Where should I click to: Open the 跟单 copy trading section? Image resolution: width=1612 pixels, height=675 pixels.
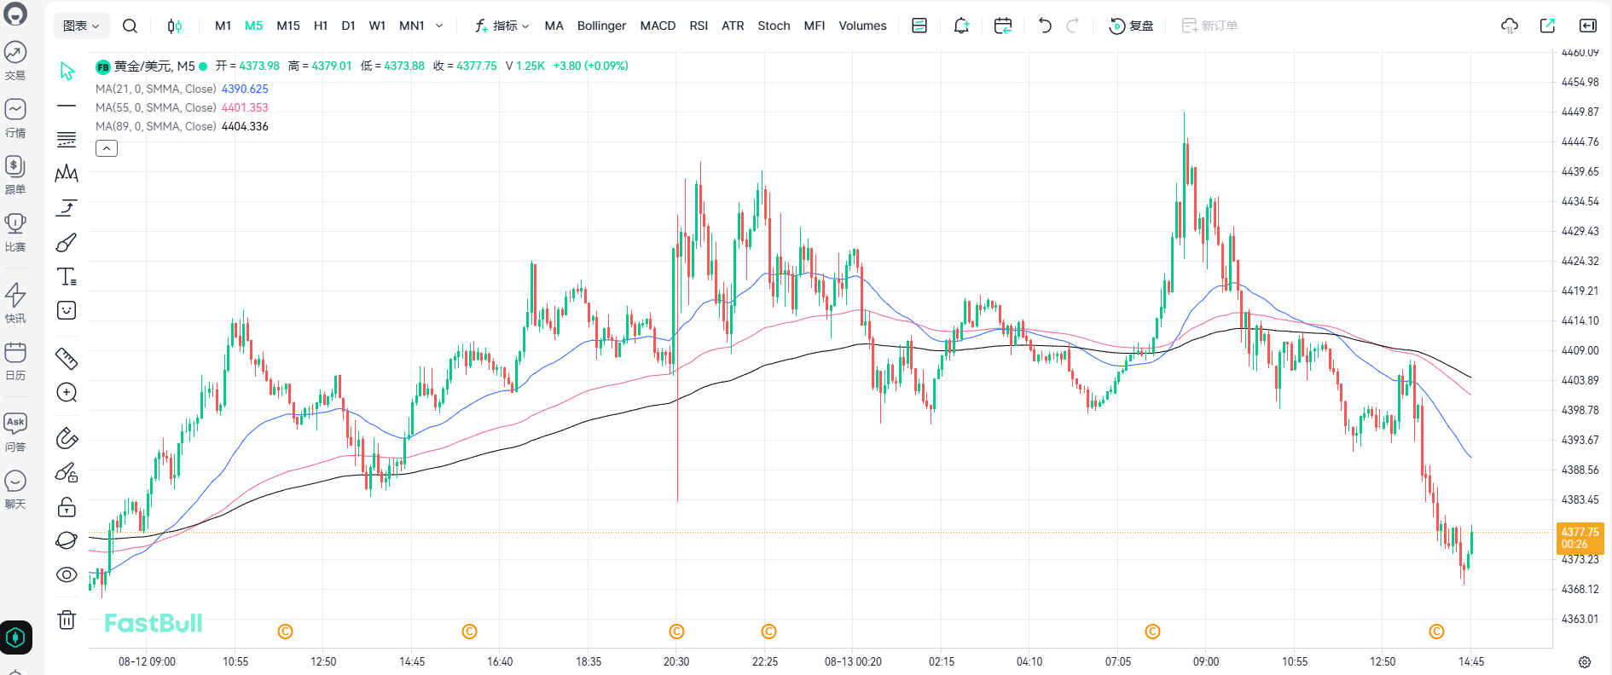(x=15, y=175)
